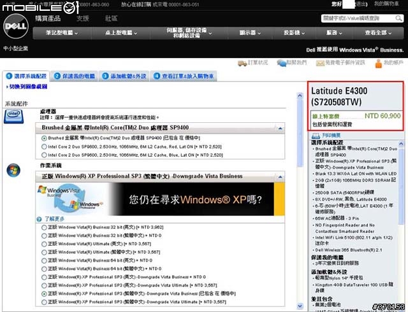Screen dimensions: 408x312
Task: Click the keyword search input field
Action: [358, 18]
